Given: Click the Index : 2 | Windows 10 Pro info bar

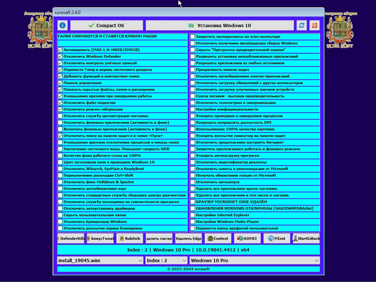Looking at the screenshot, I should pyautogui.click(x=188, y=250).
